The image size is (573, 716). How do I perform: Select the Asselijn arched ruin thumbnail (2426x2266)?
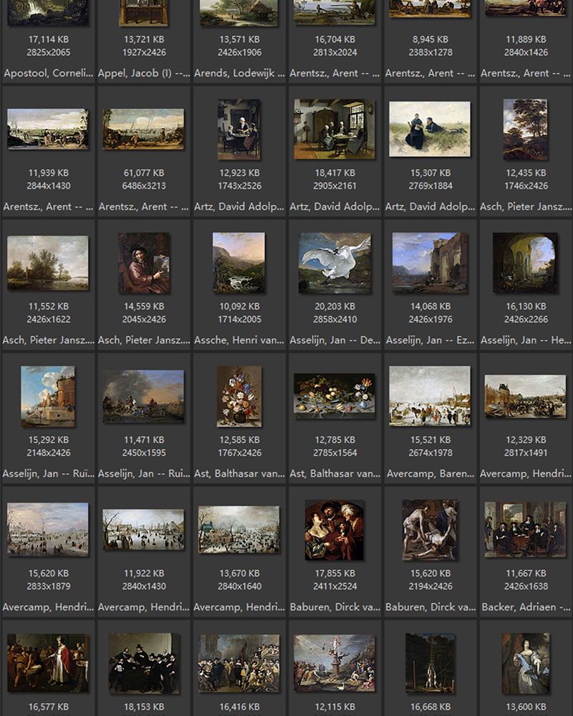coord(525,263)
